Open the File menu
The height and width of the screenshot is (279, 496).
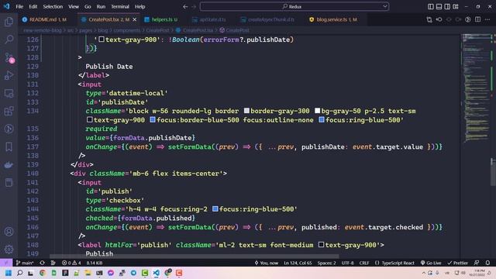click(x=19, y=7)
